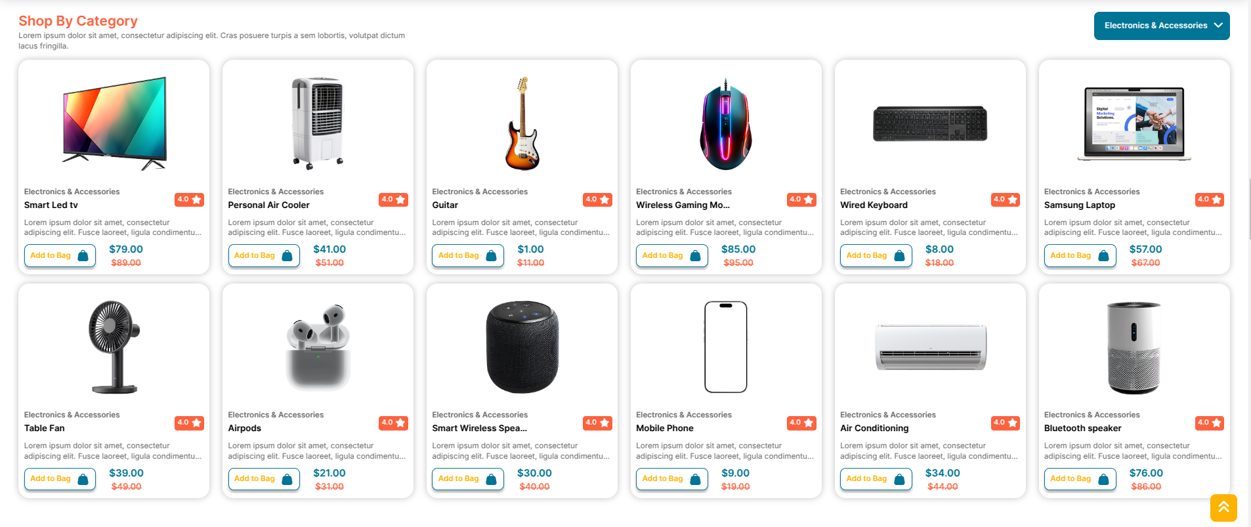
Task: Click category label above Wired Keyboard
Action: (x=887, y=192)
